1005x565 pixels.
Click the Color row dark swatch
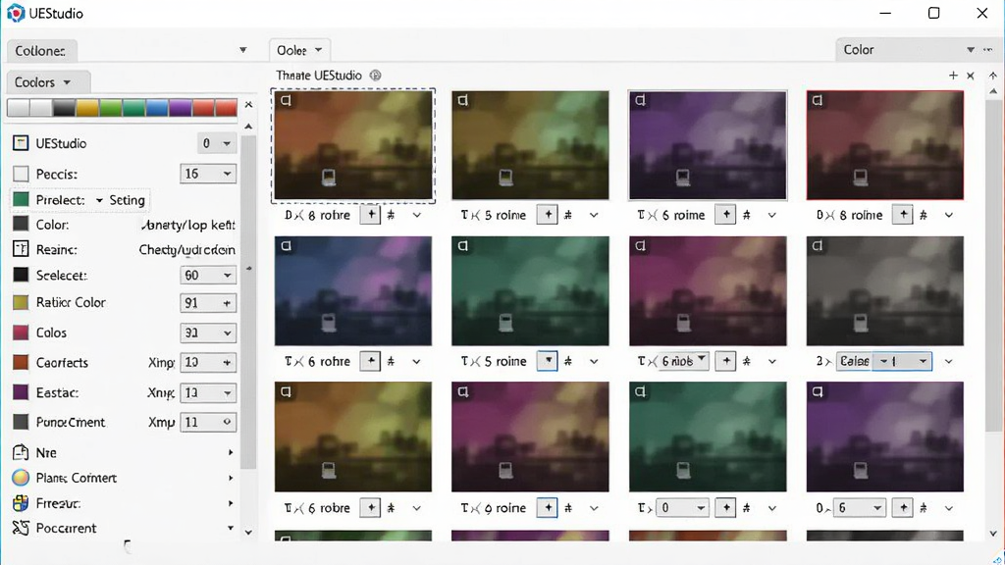(x=21, y=225)
